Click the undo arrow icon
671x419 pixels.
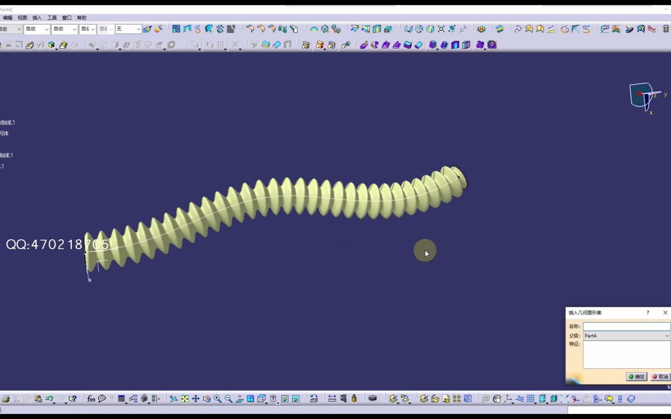pyautogui.click(x=49, y=399)
